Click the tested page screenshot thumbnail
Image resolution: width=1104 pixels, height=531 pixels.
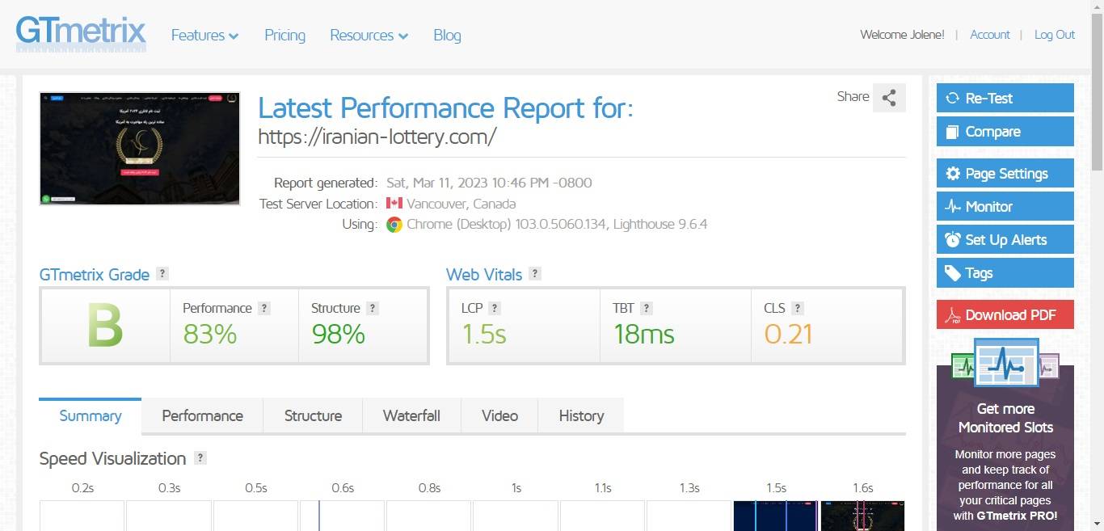[140, 149]
